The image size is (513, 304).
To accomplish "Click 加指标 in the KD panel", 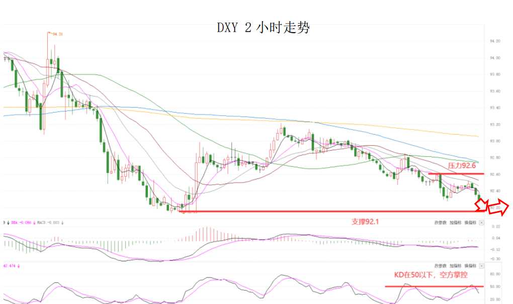I will click(456, 266).
